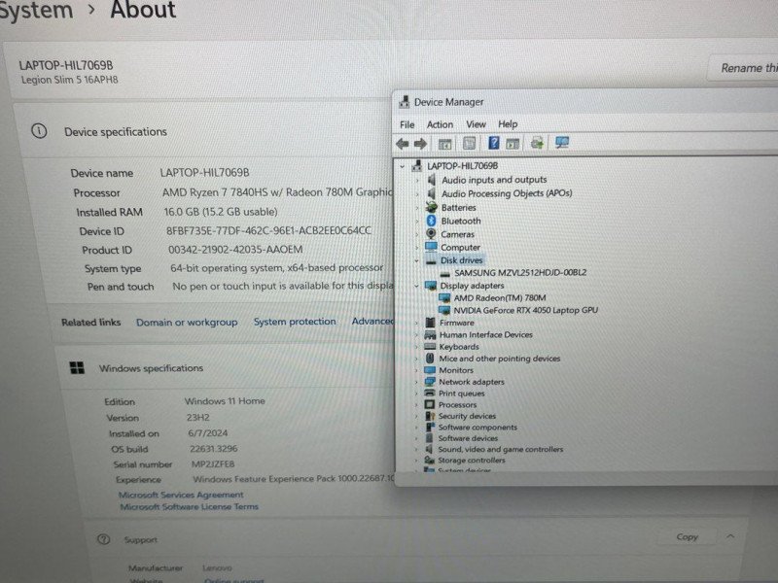Select the Network adapters category icon
778x583 pixels.
[x=430, y=382]
